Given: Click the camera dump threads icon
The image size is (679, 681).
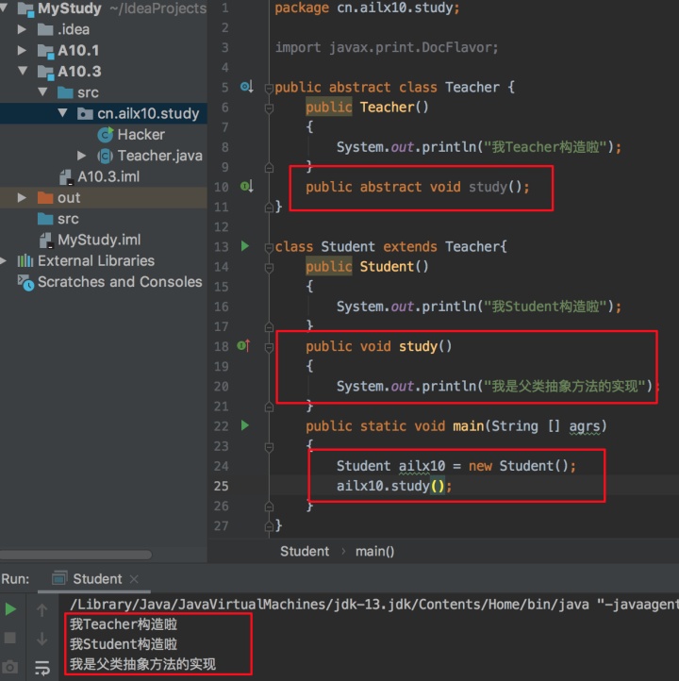Looking at the screenshot, I should click(x=9, y=667).
